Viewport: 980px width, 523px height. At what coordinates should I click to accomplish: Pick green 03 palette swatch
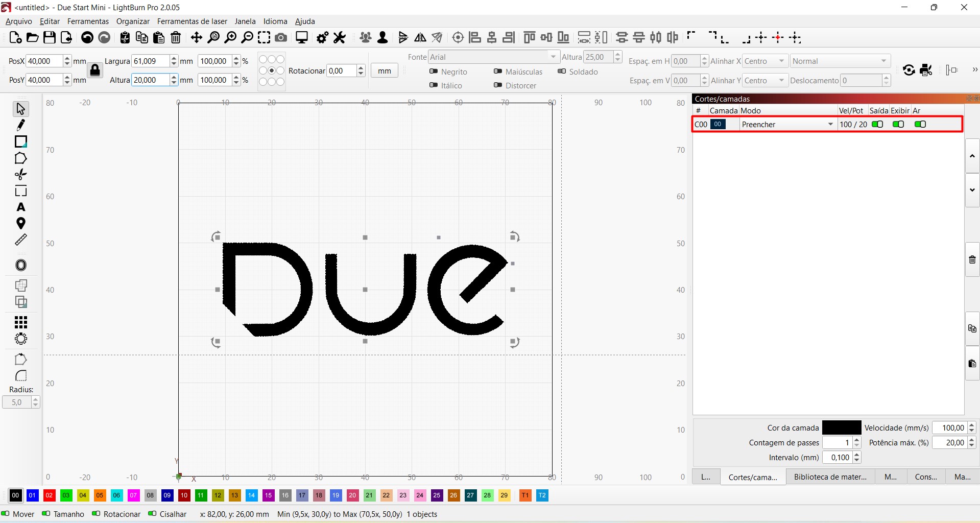coord(66,495)
